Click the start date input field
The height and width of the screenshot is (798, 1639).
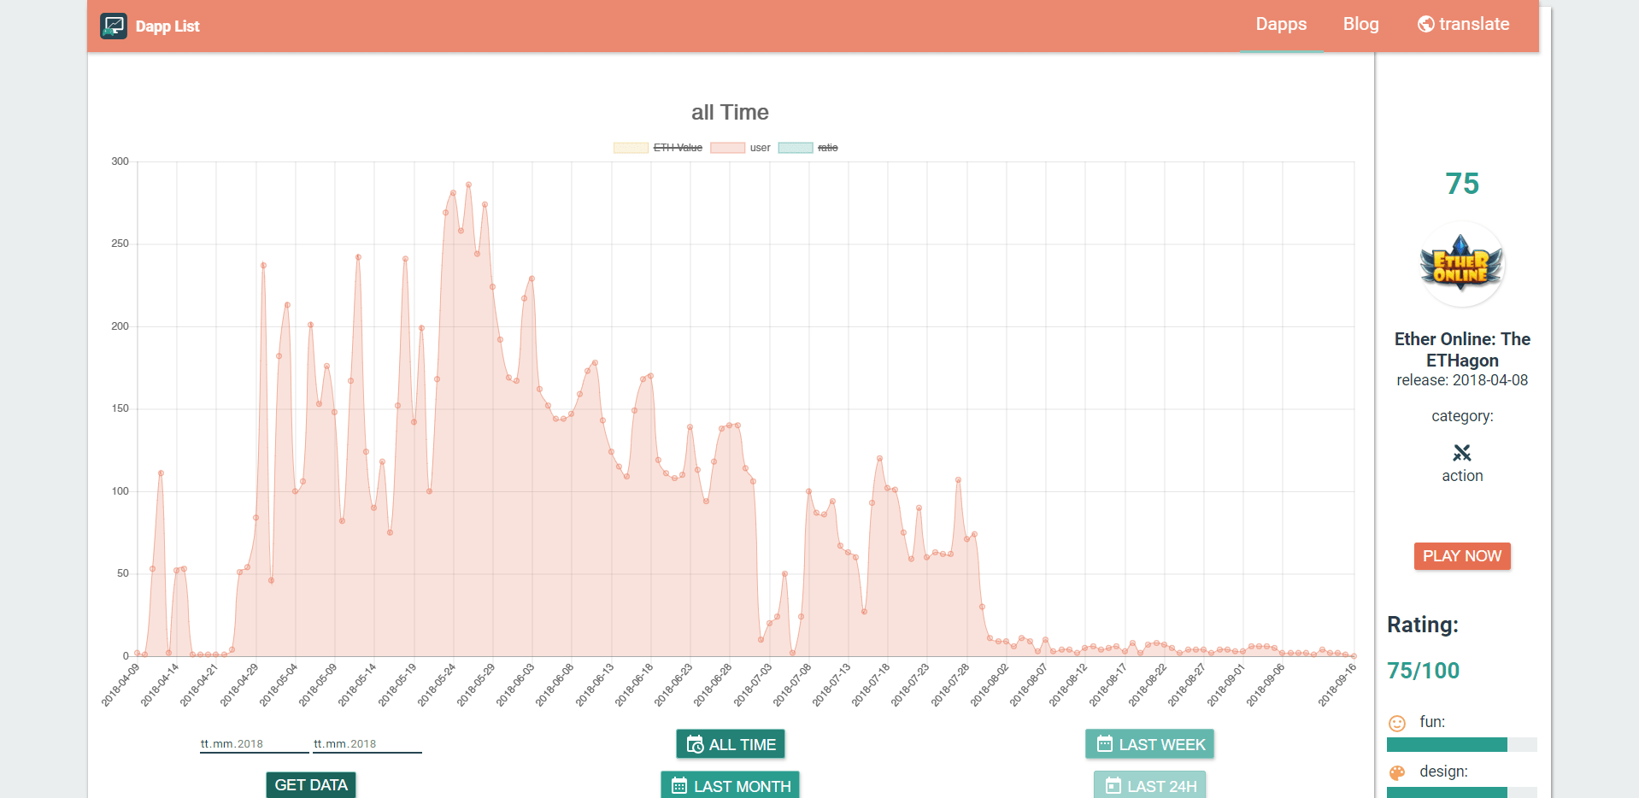tap(254, 744)
